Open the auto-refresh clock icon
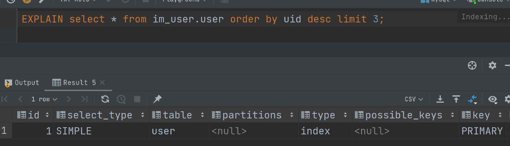Screen dimensions: 510x146 click(121, 99)
